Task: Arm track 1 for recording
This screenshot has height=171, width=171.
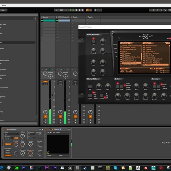Action: pyautogui.click(x=45, y=123)
